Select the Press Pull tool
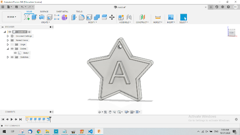The image size is (240, 135). 74,17
